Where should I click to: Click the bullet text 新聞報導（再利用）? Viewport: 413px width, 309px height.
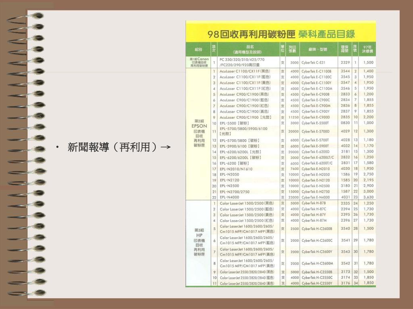(113, 147)
